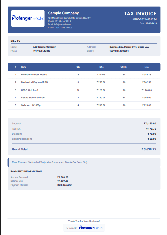Click the tax amount ₹ 170.75
The image size is (167, 235).
(x=151, y=129)
